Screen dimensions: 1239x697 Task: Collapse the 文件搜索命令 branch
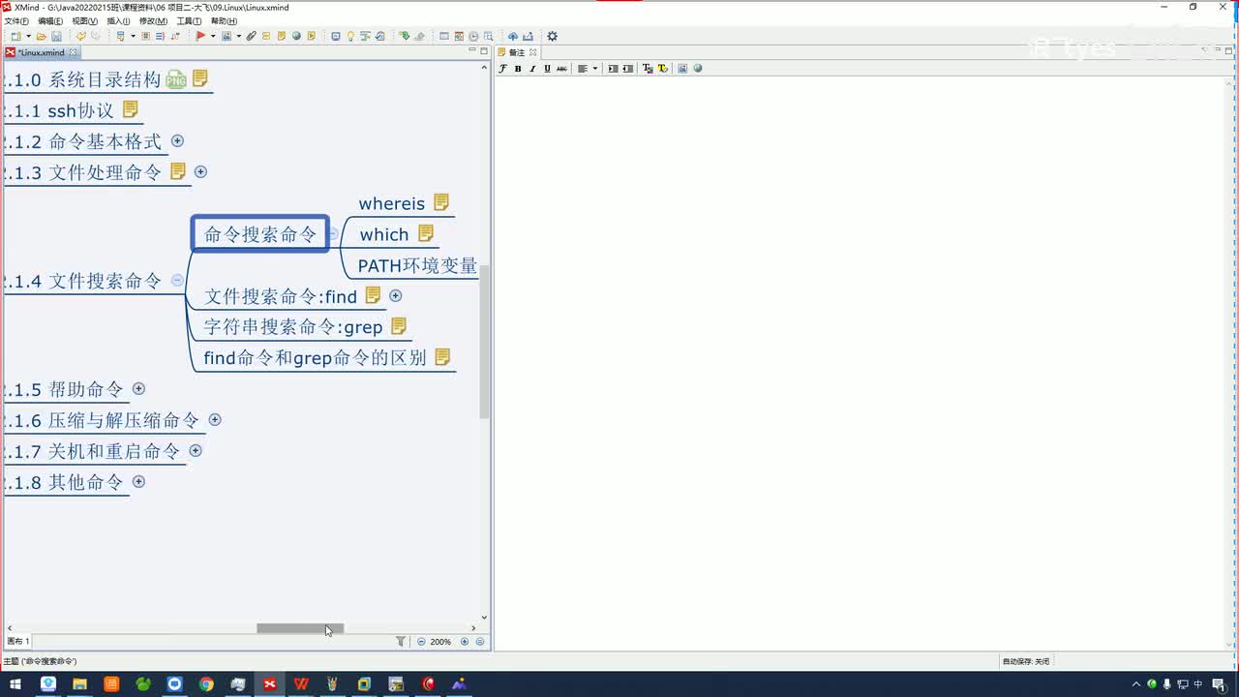click(x=177, y=280)
